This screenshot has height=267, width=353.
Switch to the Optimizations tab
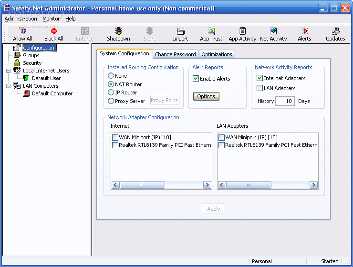217,54
